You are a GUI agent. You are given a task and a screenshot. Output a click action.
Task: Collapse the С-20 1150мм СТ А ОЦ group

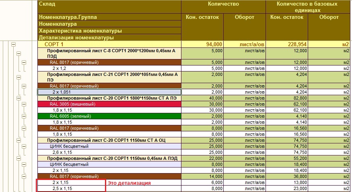tap(19, 140)
